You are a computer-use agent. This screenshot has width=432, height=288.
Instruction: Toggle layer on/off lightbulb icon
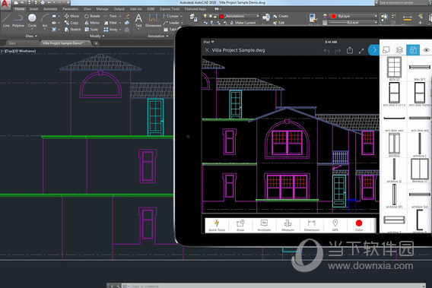205,16
